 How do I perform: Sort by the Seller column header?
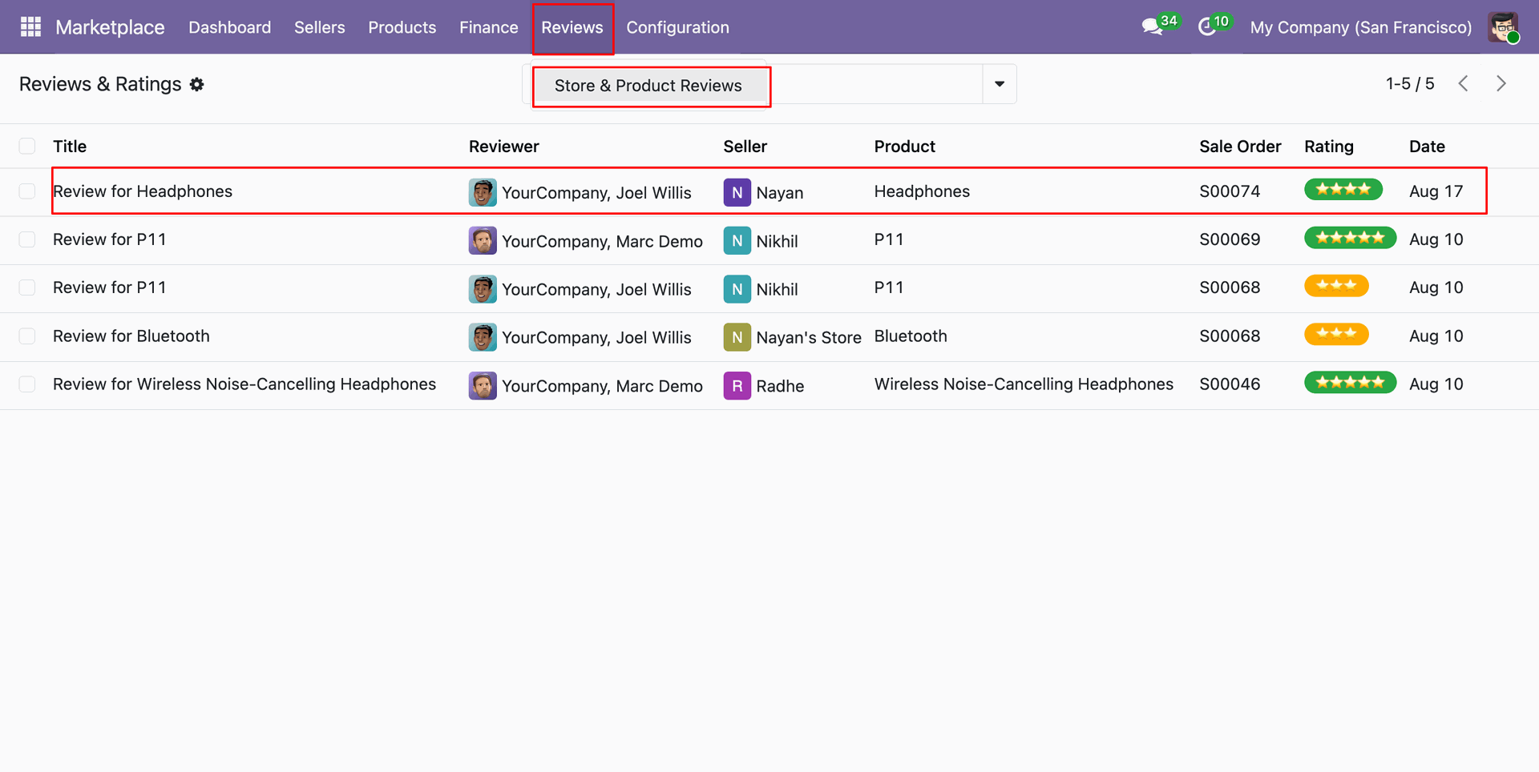coord(745,147)
